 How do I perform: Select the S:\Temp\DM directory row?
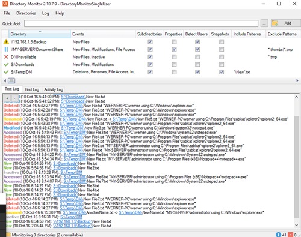[150, 72]
